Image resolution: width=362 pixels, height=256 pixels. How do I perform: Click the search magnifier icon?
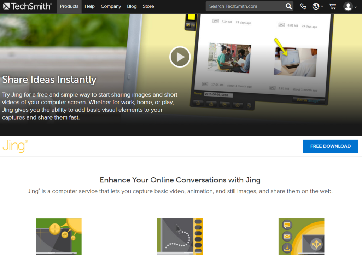(x=288, y=6)
